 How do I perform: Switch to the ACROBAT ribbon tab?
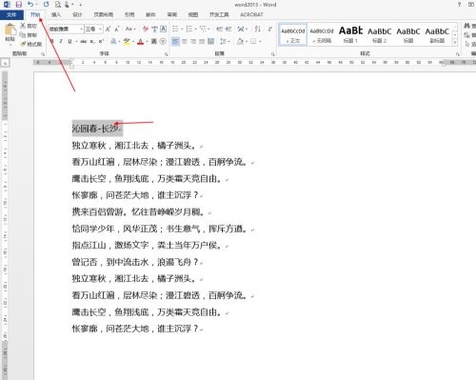point(251,14)
